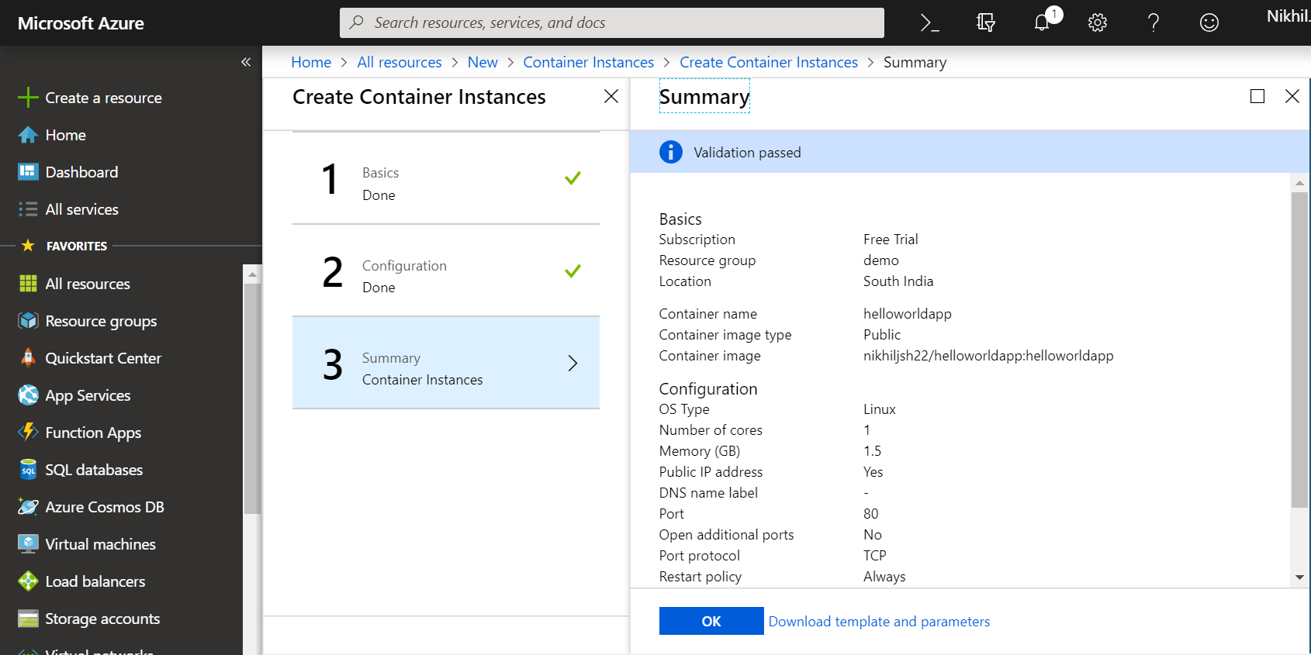Image resolution: width=1311 pixels, height=655 pixels.
Task: Click the Virtual machines monitor icon
Action: (28, 544)
